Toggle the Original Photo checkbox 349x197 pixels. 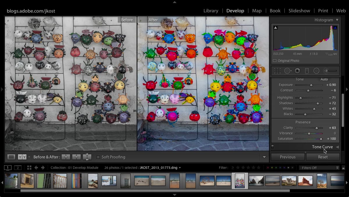point(275,61)
